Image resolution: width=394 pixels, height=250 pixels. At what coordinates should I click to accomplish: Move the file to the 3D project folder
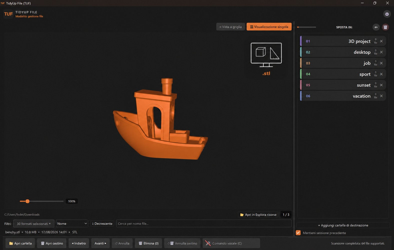tap(343, 41)
